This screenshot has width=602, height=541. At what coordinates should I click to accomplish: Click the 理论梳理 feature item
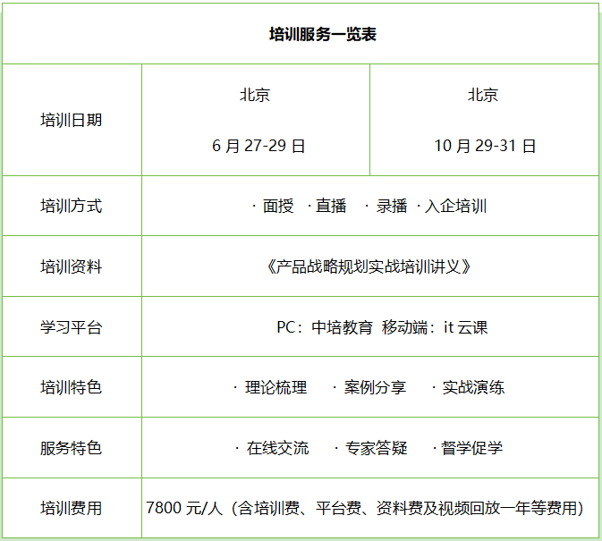pyautogui.click(x=276, y=387)
